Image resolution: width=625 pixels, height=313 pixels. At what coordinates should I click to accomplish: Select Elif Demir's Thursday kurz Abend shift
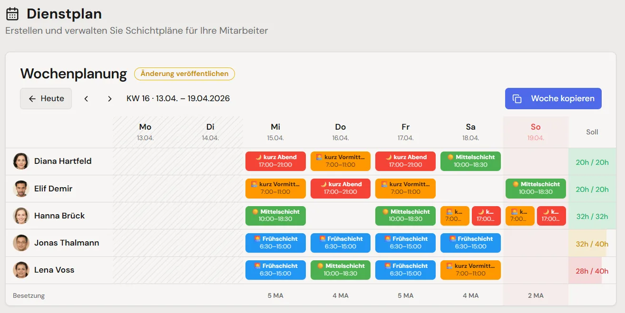pos(341,188)
